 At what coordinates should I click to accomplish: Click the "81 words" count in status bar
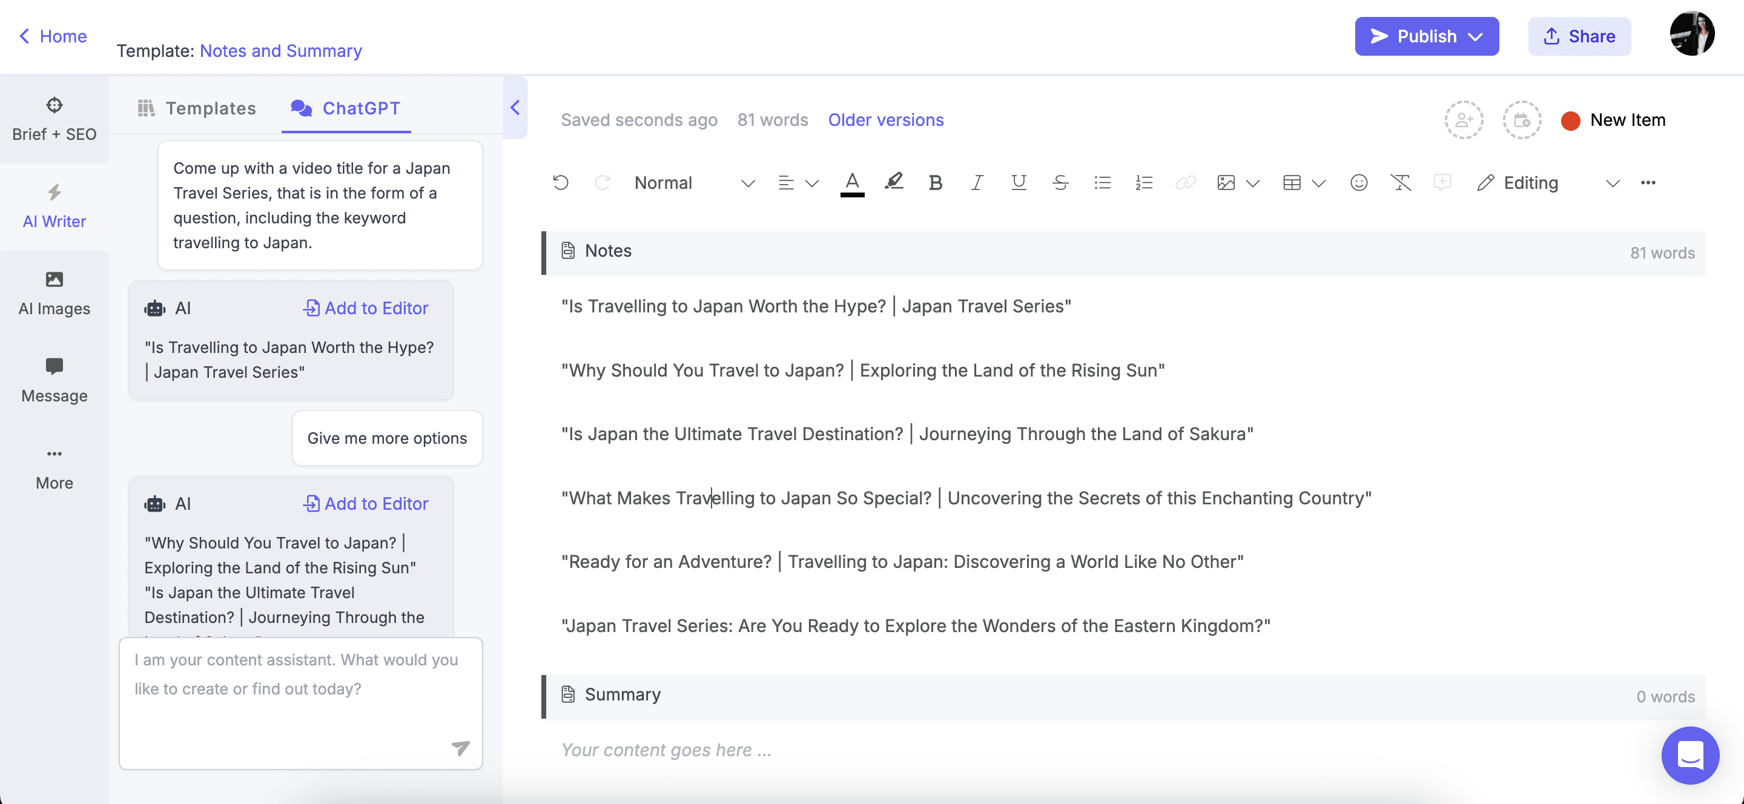[x=773, y=120]
